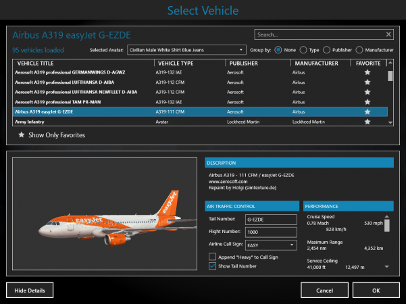Select Group by Publisher radio button
The height and width of the screenshot is (304, 406).
click(326, 50)
